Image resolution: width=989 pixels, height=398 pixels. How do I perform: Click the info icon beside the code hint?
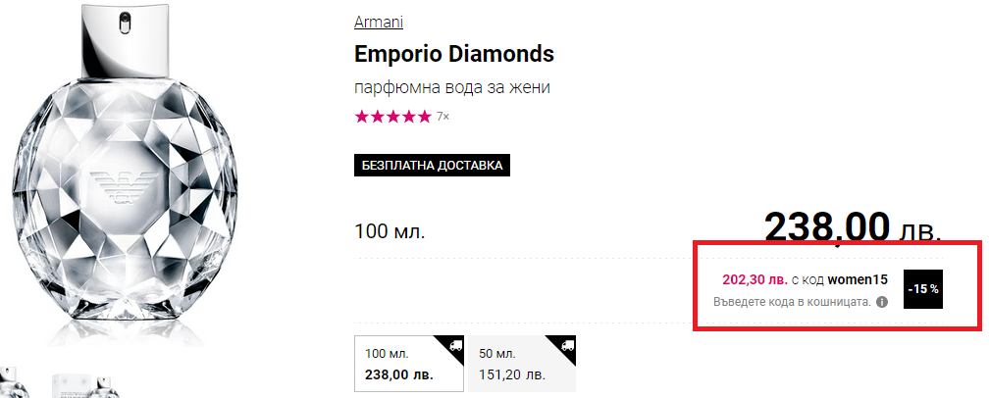pos(881,302)
